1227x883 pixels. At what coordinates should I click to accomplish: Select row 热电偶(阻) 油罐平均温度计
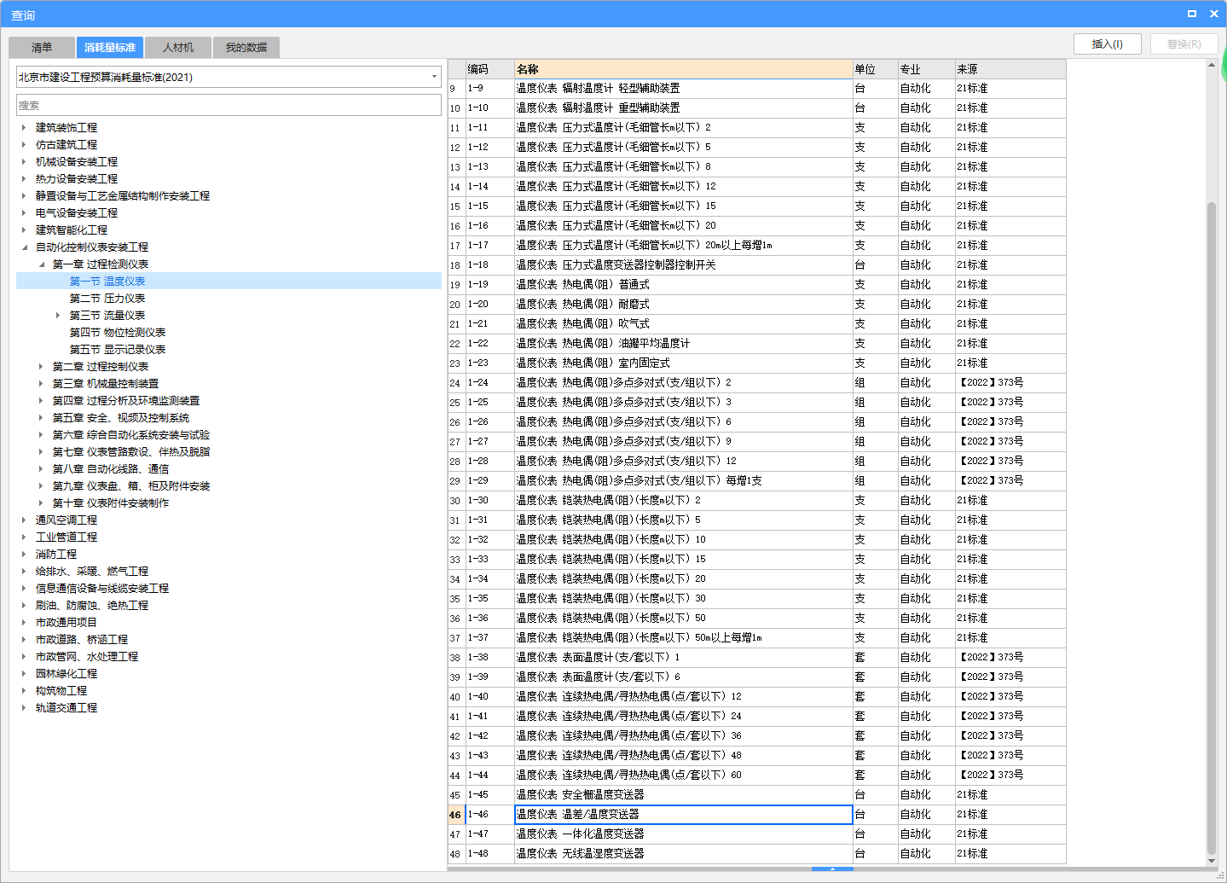tap(684, 344)
